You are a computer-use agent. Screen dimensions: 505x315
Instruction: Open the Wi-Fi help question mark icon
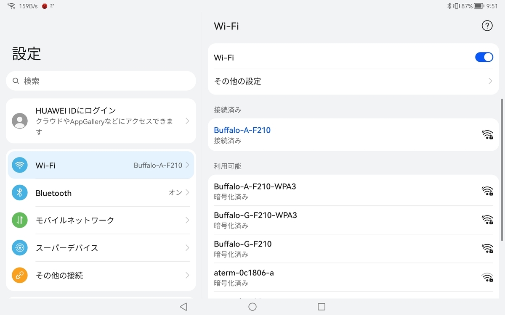tap(487, 26)
